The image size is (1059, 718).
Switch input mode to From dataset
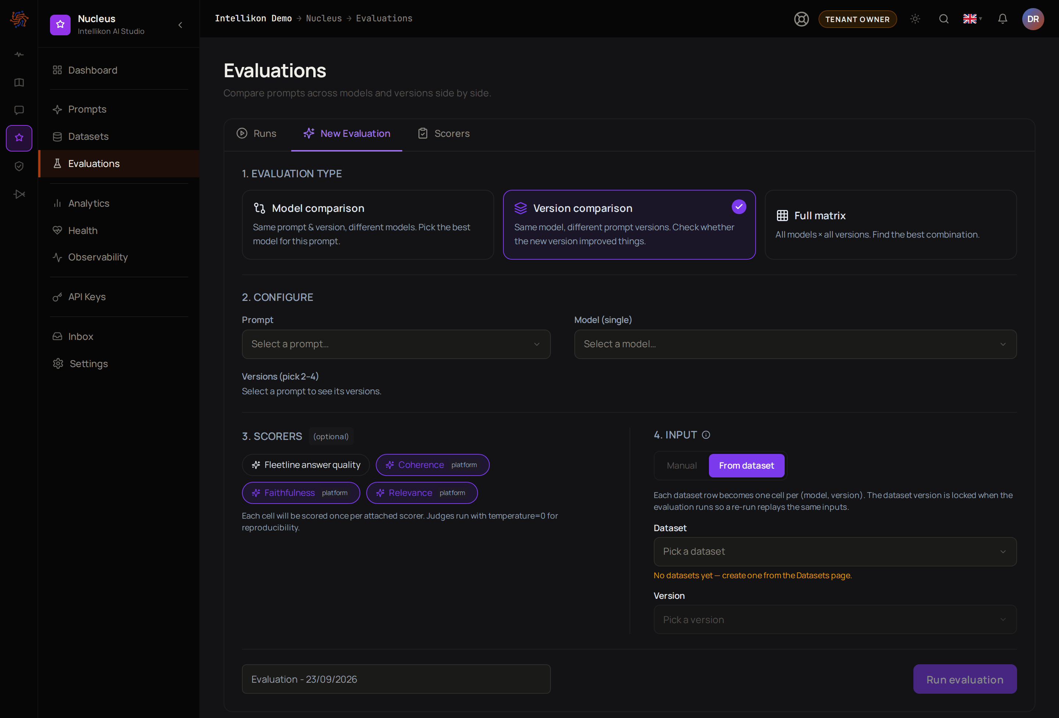click(x=746, y=465)
